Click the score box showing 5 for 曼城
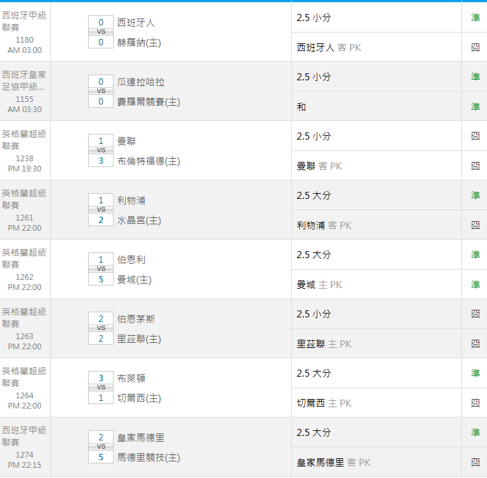 pos(101,279)
